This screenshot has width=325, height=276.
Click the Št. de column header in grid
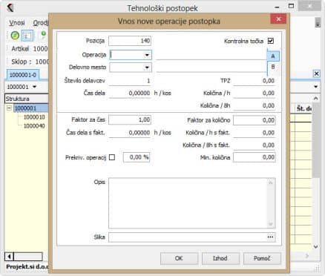pyautogui.click(x=303, y=108)
